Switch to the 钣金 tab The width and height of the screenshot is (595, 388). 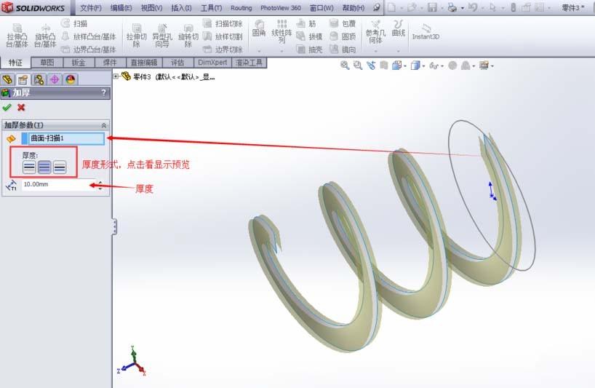point(79,63)
